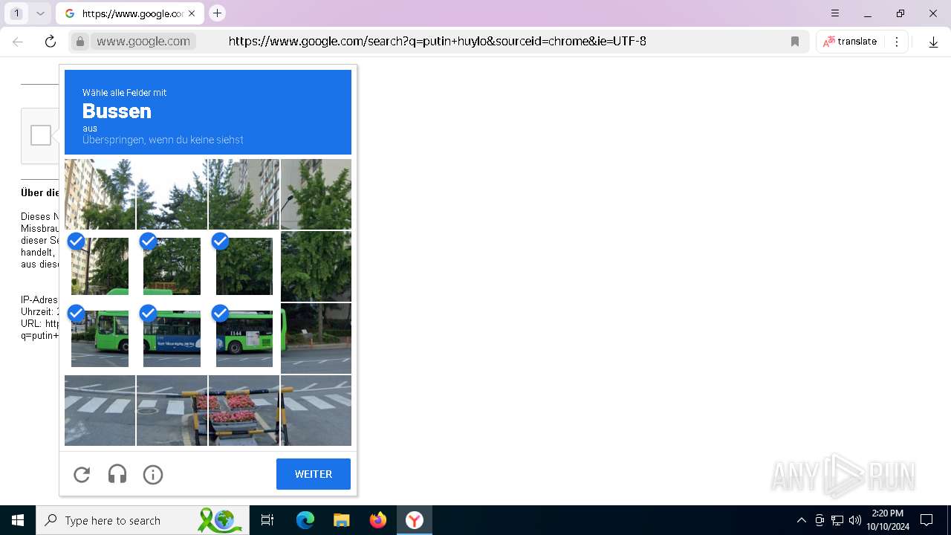This screenshot has height=535, width=951.
Task: Minimize the browser window
Action: tap(868, 13)
